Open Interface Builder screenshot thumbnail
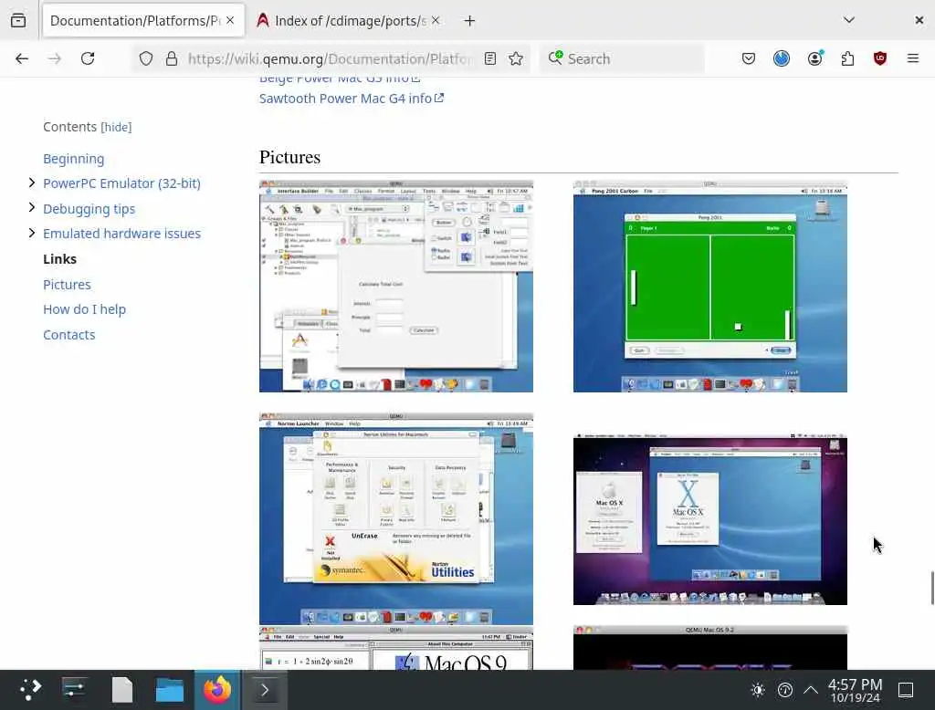This screenshot has height=710, width=935. coord(396,287)
